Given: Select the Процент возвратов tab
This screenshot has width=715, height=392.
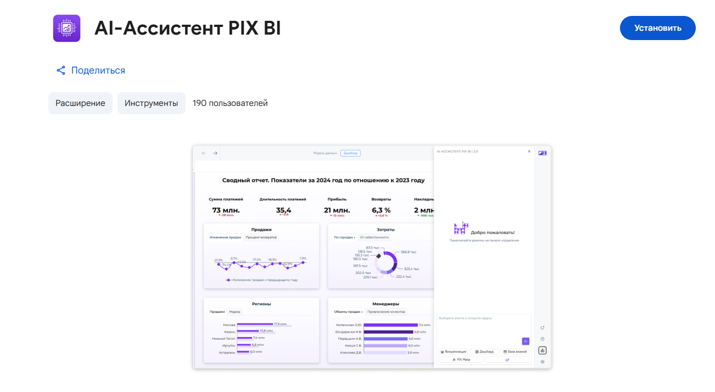Looking at the screenshot, I should tap(261, 237).
